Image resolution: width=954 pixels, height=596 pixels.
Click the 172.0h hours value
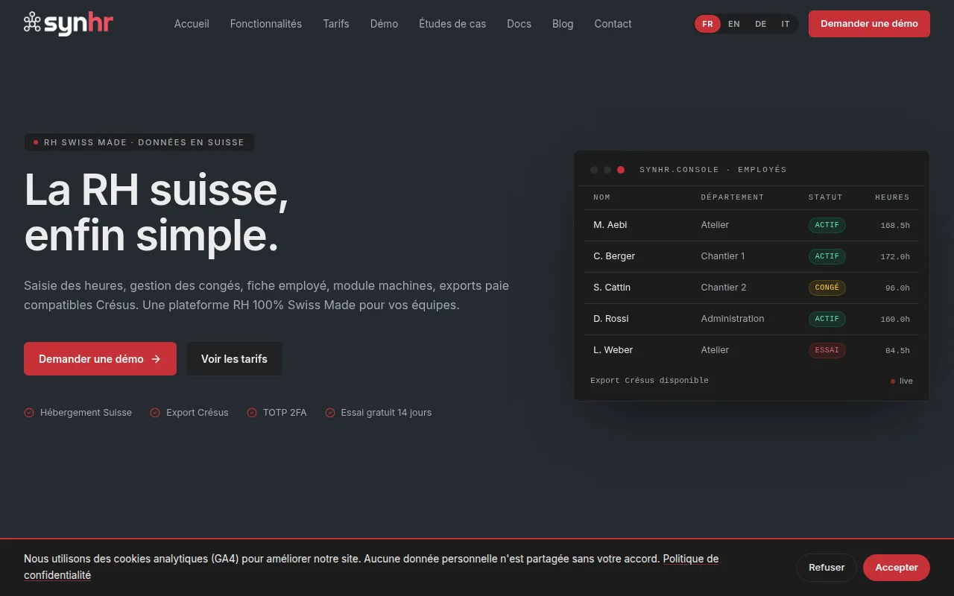point(895,257)
